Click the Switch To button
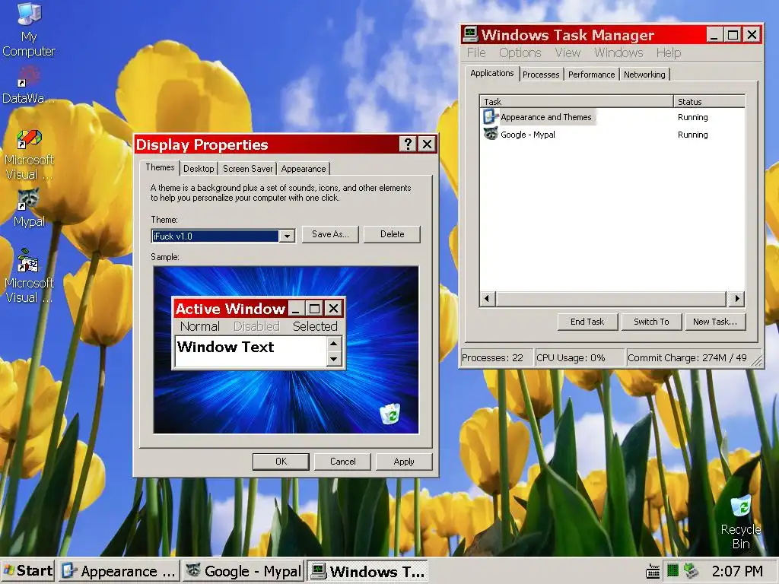Screen dimensions: 779x584 click(651, 322)
